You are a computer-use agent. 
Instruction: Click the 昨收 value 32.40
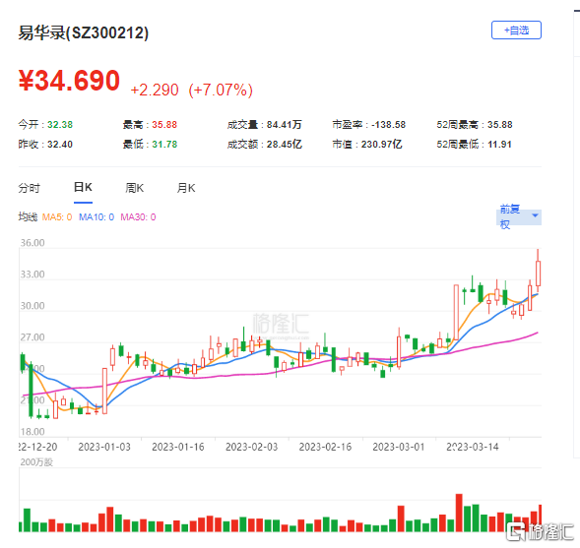click(60, 145)
